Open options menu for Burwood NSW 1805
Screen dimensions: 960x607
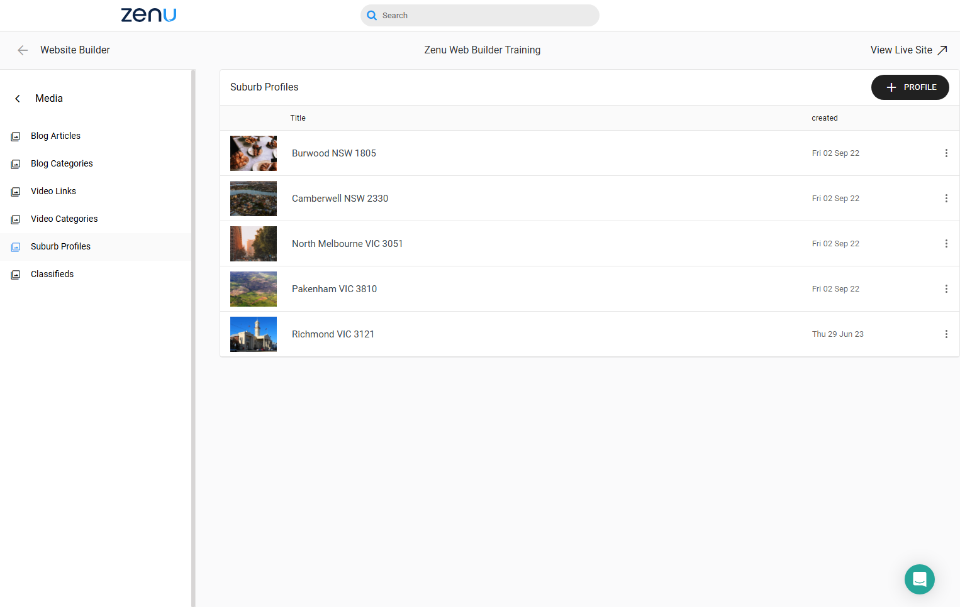(x=946, y=153)
